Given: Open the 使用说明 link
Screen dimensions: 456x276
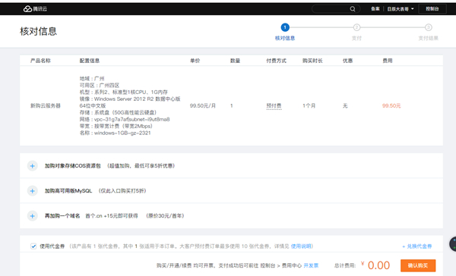Looking at the screenshot, I should coord(301,246).
